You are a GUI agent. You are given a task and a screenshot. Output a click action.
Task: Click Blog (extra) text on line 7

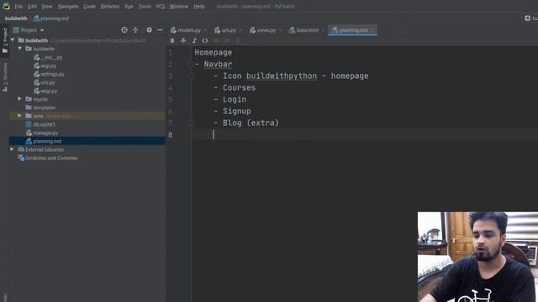pos(251,122)
